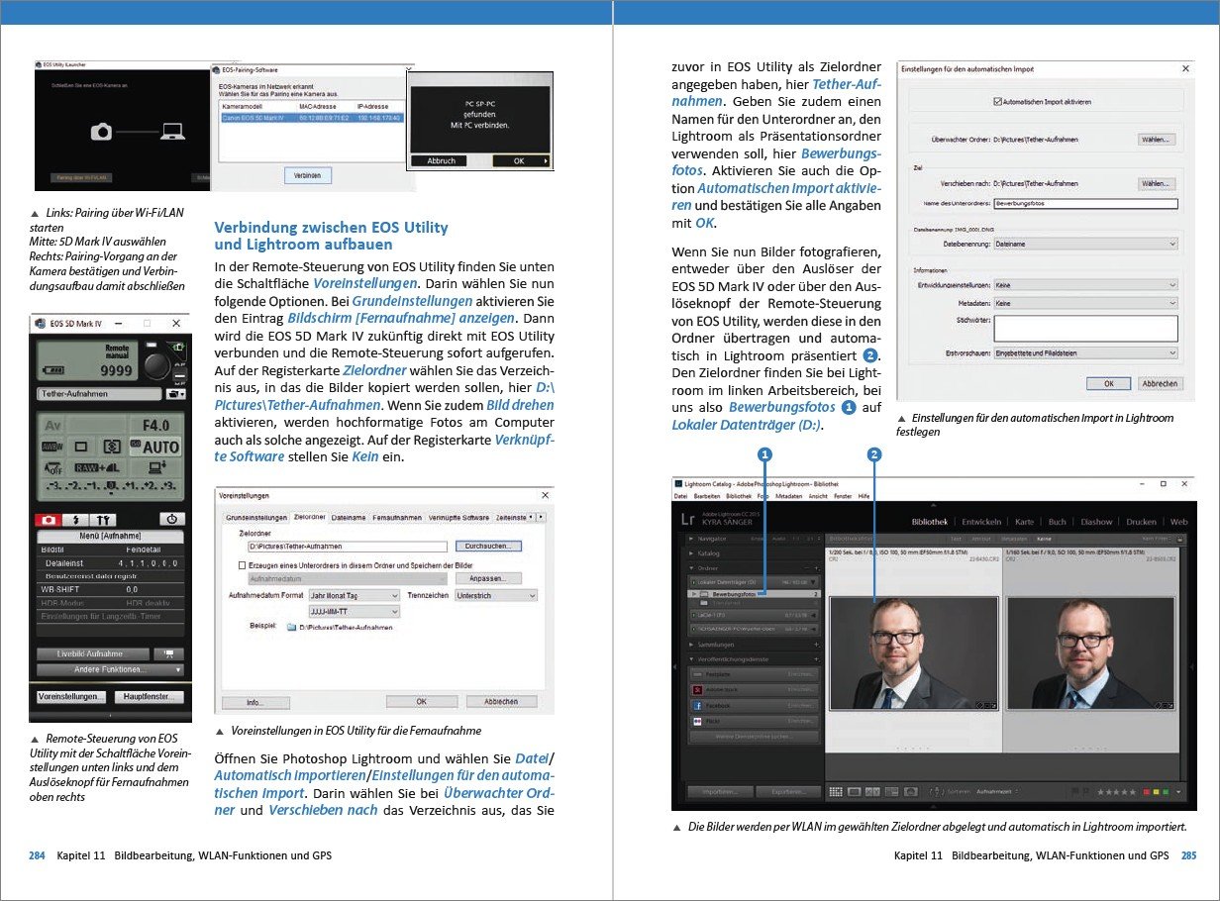Click the Auto Lighting Optimizer OFF tile
Image resolution: width=1220 pixels, height=901 pixels.
(51, 467)
